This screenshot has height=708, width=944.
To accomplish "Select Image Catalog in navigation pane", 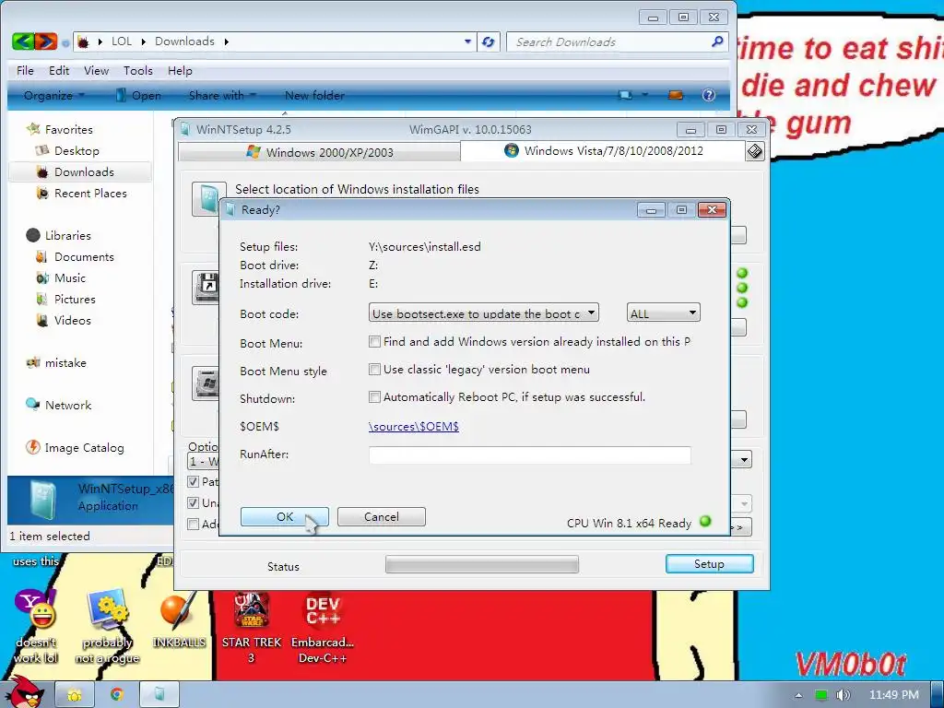I will (83, 448).
